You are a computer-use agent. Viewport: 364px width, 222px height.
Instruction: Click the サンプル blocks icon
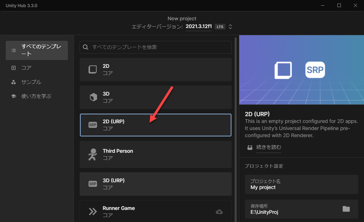(x=14, y=82)
